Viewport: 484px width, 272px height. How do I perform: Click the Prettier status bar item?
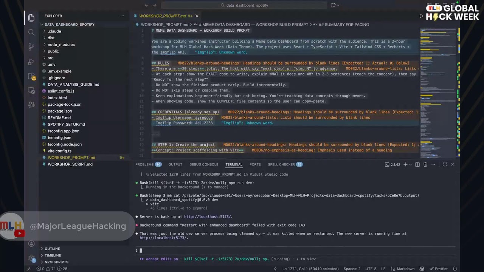coord(438,269)
